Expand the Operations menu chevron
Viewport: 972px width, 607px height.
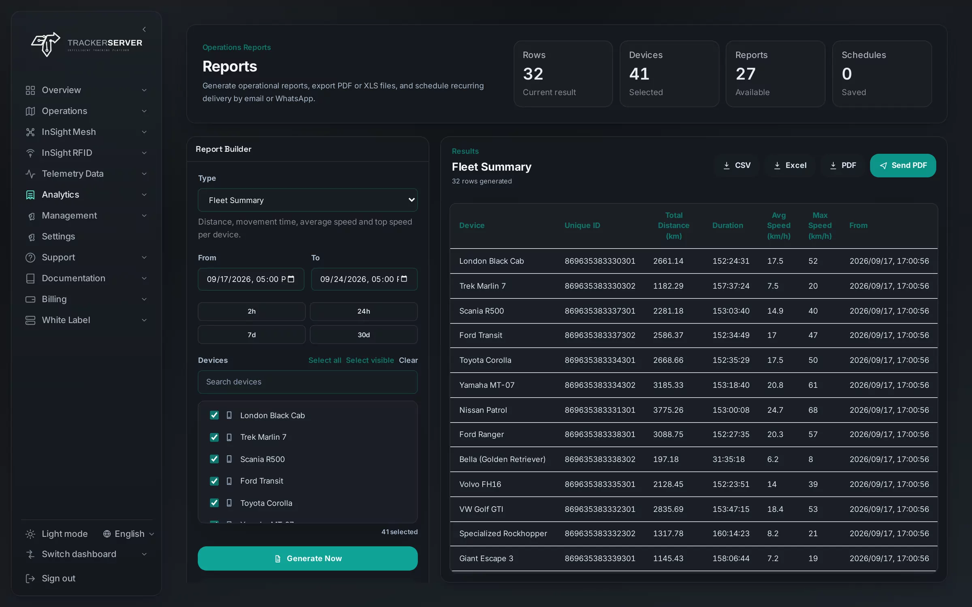point(144,111)
